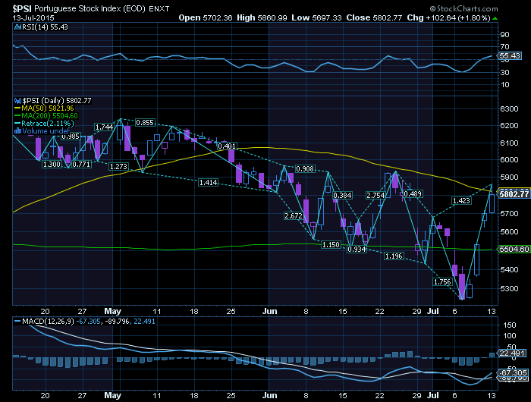This screenshot has width=531, height=402.
Task: Click the MACD value -67.305 in legend
Action: pyautogui.click(x=88, y=321)
